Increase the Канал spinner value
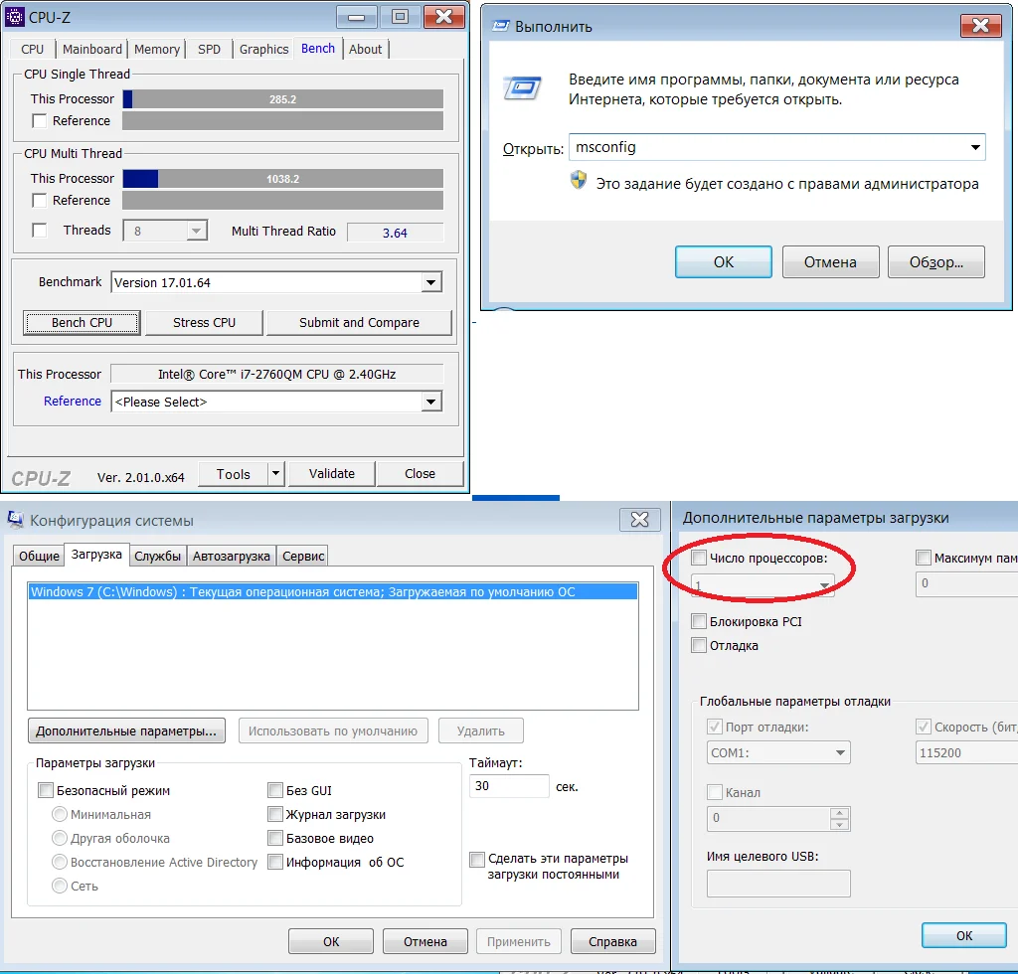Screen dimensions: 1018x974 coord(839,813)
